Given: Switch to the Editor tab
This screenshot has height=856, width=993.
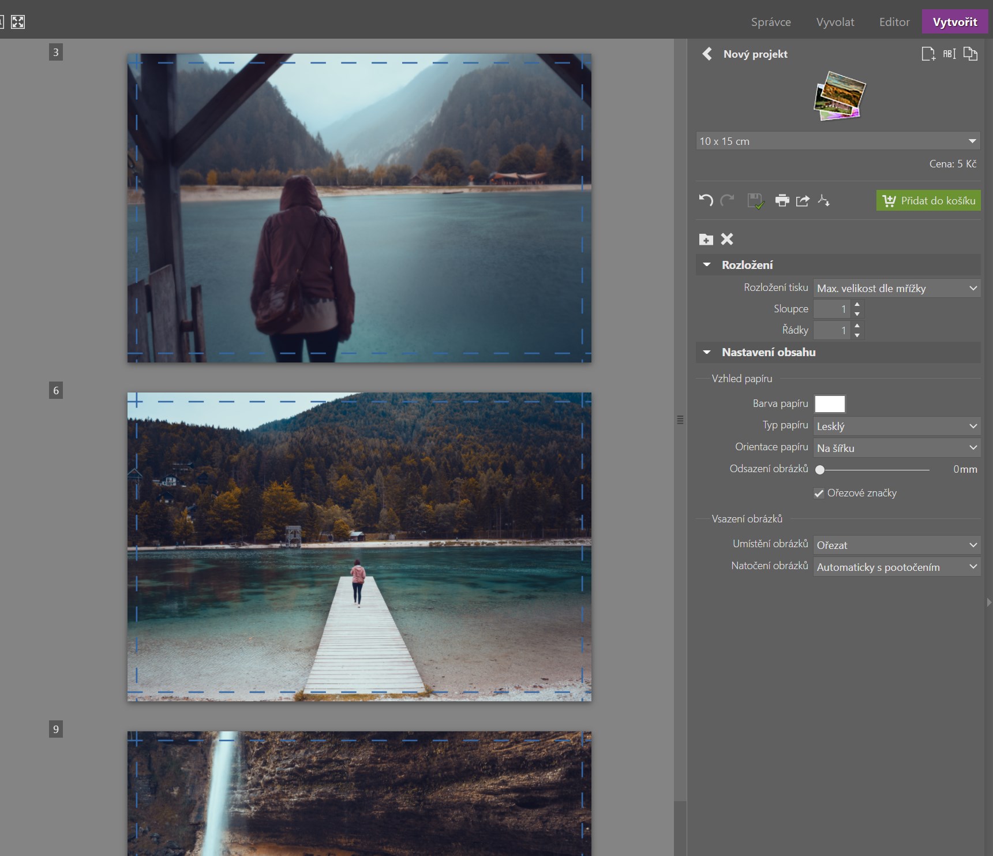Looking at the screenshot, I should (x=894, y=22).
